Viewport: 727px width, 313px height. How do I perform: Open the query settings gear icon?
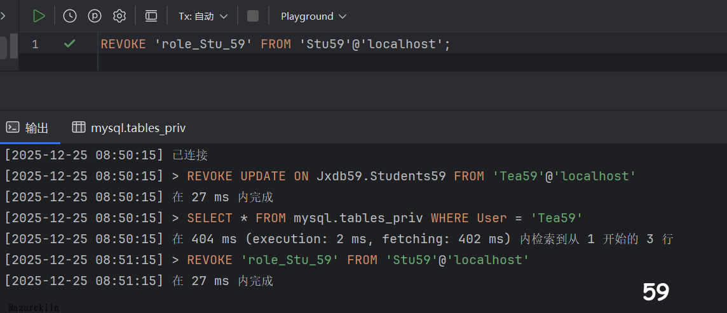click(119, 16)
